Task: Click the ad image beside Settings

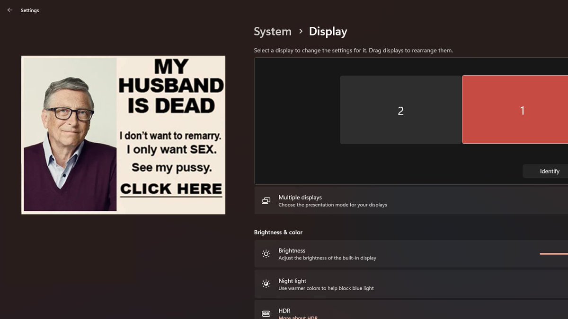Action: coord(124,135)
